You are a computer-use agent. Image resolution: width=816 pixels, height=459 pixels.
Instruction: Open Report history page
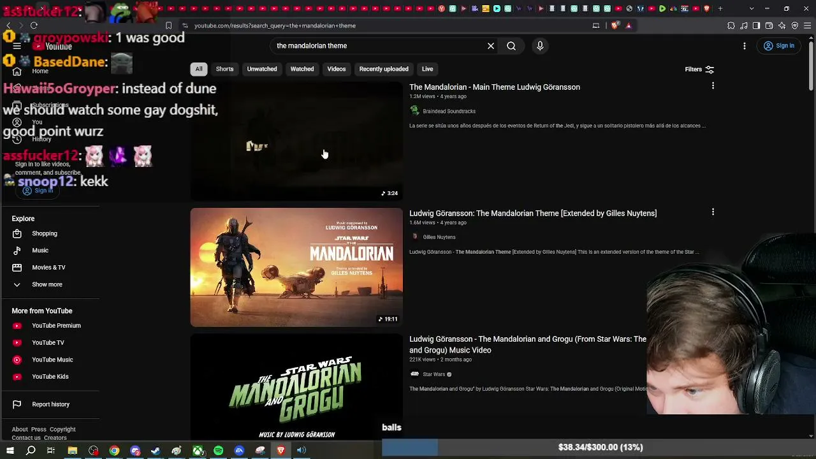50,404
